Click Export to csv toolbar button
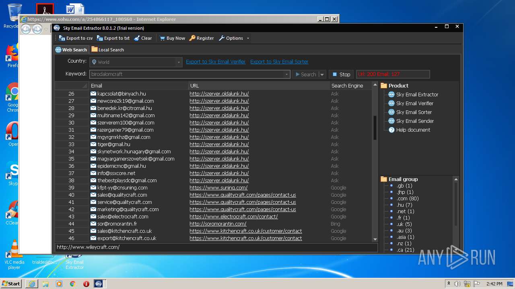515x289 pixels. click(x=76, y=38)
